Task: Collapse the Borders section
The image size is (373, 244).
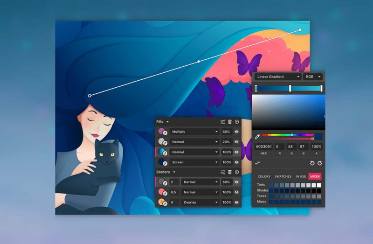Action: [174, 172]
